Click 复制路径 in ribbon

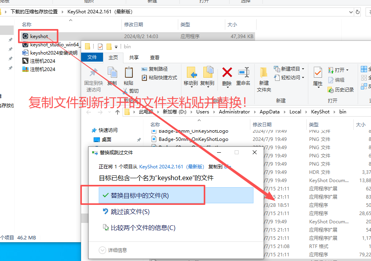[x=155, y=69]
